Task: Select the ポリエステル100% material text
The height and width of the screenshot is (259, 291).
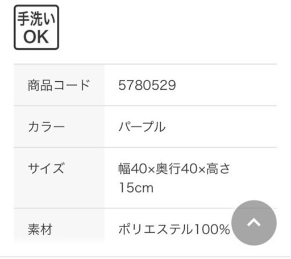Action: (x=174, y=229)
